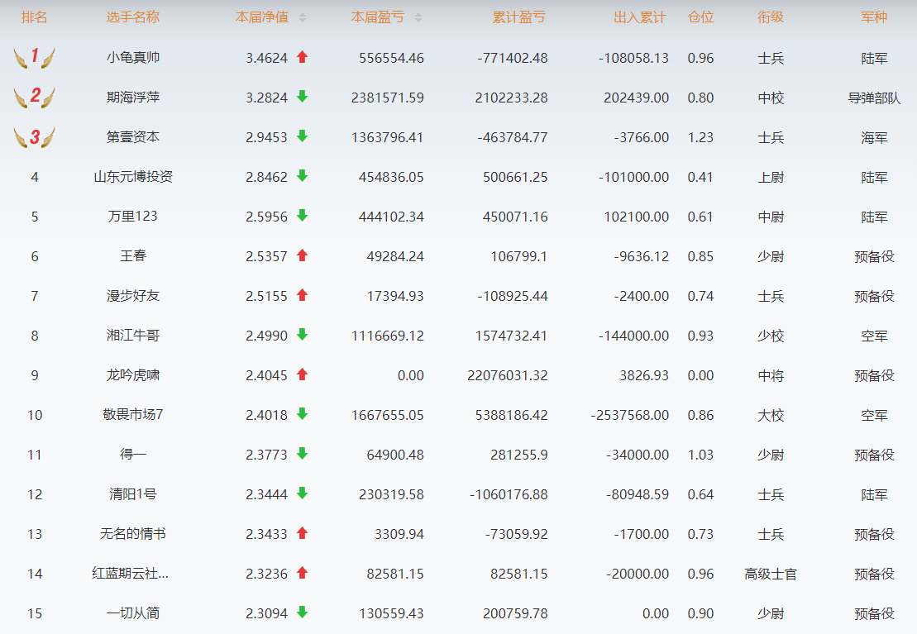Viewport: 917px width, 634px height.
Task: Sort by 本届盈亏 column arrows
Action: pos(418,18)
